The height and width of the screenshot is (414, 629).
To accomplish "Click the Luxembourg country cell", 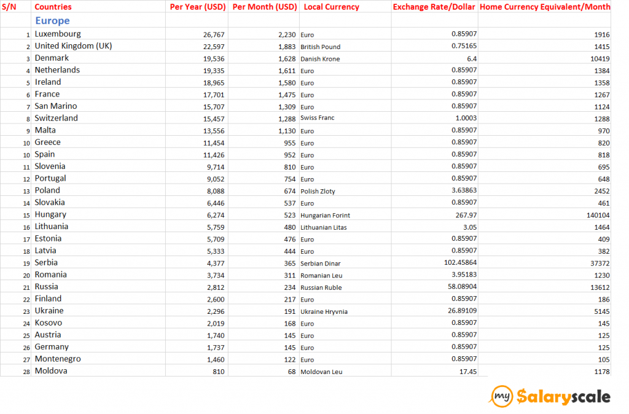I will pyautogui.click(x=58, y=34).
